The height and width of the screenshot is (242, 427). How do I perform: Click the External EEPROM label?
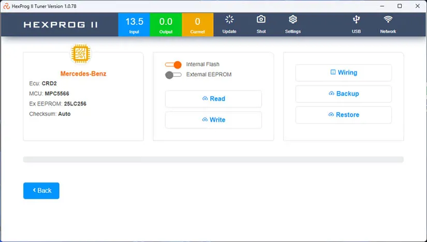point(209,74)
